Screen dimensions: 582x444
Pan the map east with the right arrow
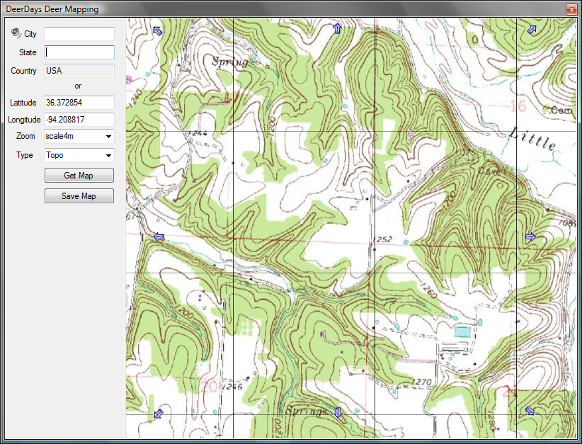coord(530,237)
